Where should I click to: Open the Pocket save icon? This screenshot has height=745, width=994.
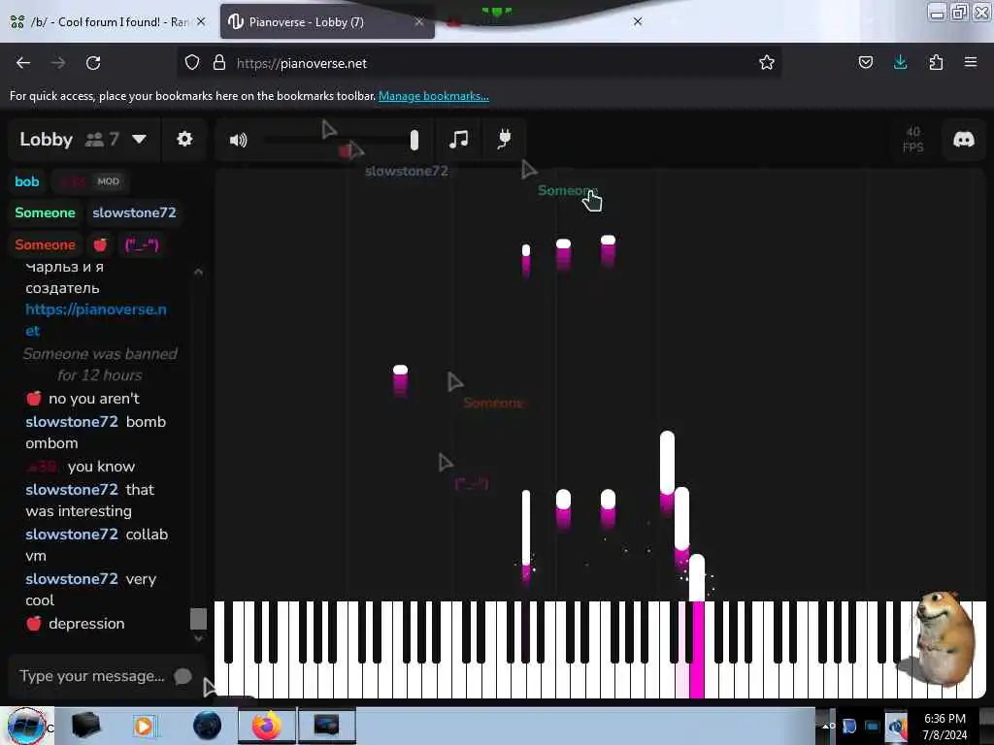click(865, 63)
